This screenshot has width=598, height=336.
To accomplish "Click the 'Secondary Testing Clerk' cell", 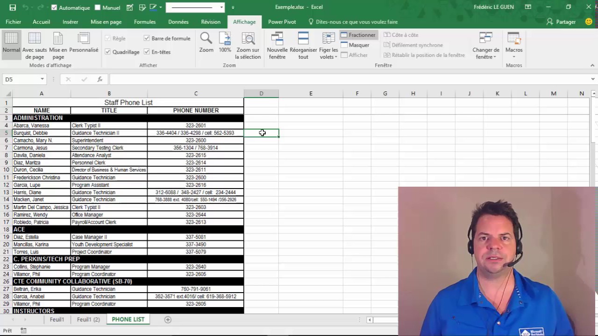I will 109,148.
